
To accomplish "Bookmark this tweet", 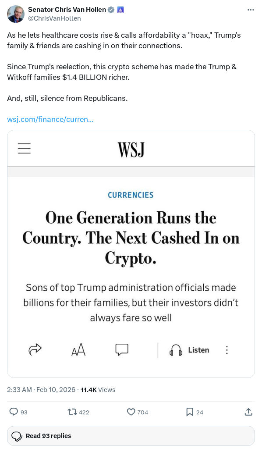I will pyautogui.click(x=189, y=412).
